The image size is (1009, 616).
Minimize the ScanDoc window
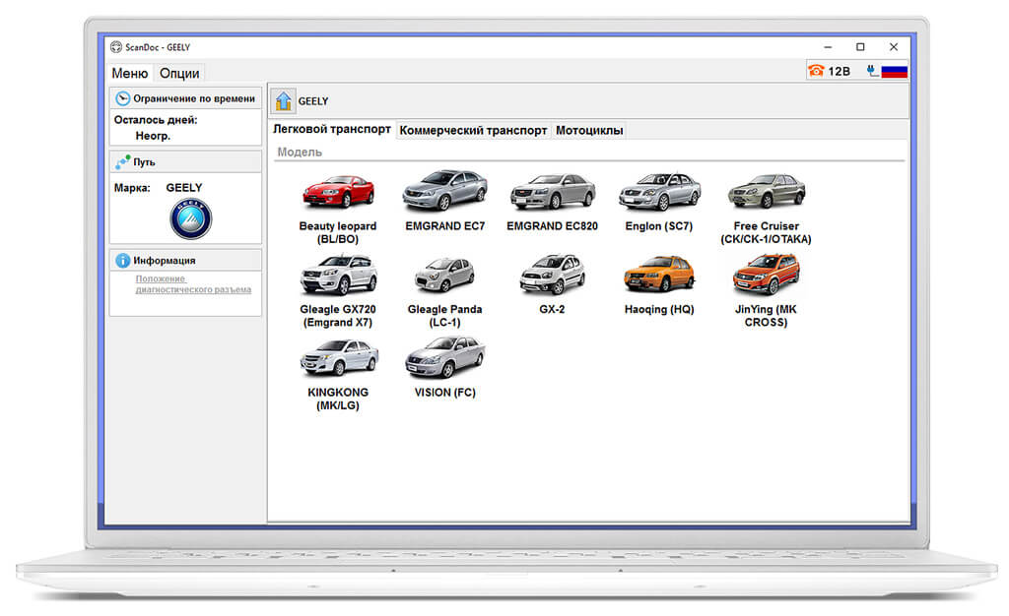coord(828,47)
